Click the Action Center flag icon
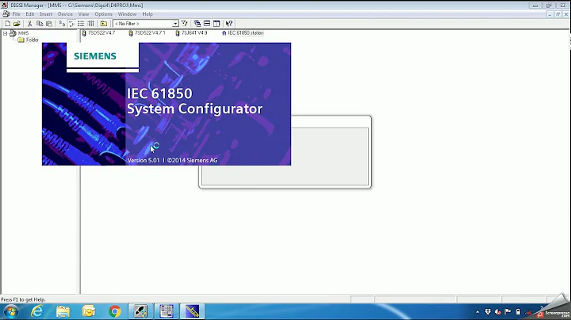 tap(508, 312)
